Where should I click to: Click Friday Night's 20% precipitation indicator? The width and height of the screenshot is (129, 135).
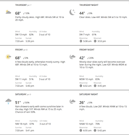91,58
